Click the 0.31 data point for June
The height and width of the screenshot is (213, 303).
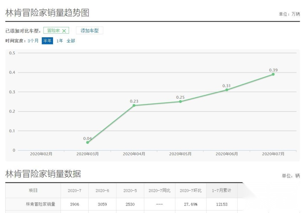click(227, 90)
